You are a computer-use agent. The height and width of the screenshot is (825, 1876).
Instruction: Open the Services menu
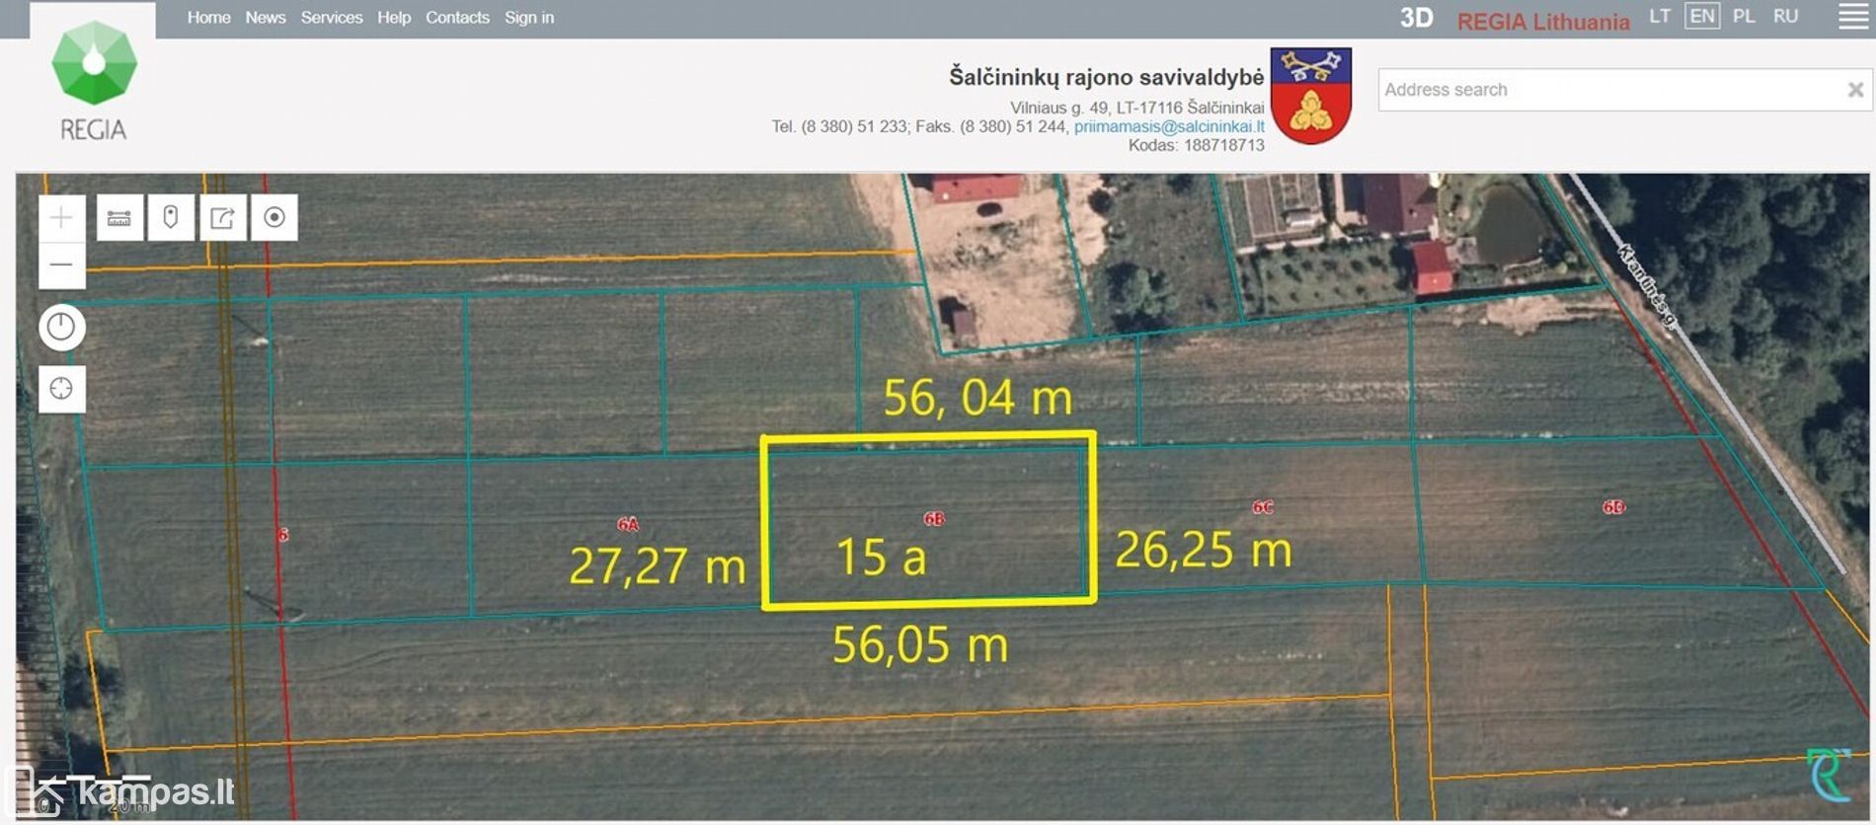coord(332,17)
